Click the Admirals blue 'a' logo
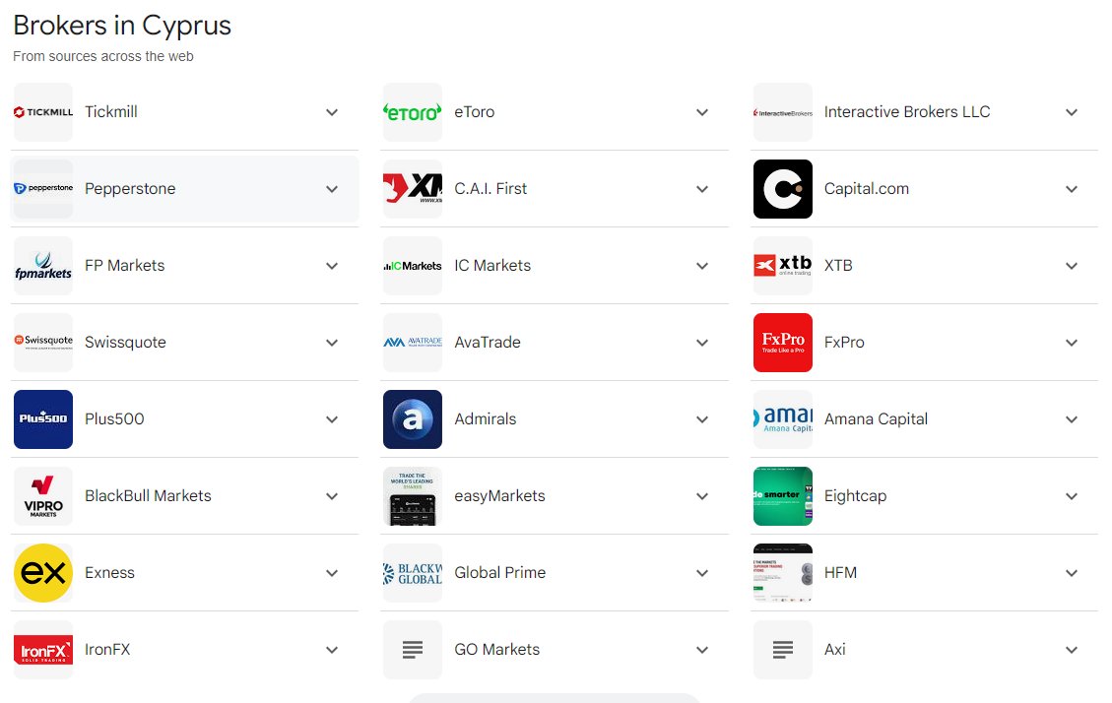This screenshot has height=703, width=1112. (413, 419)
